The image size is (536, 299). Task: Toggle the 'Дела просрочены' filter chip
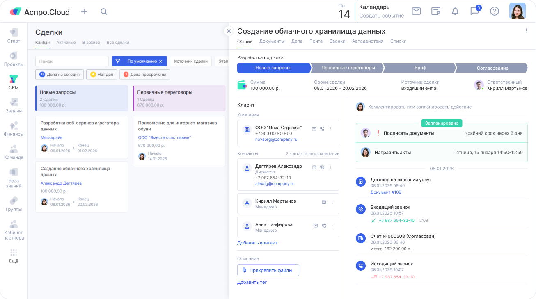pos(144,75)
